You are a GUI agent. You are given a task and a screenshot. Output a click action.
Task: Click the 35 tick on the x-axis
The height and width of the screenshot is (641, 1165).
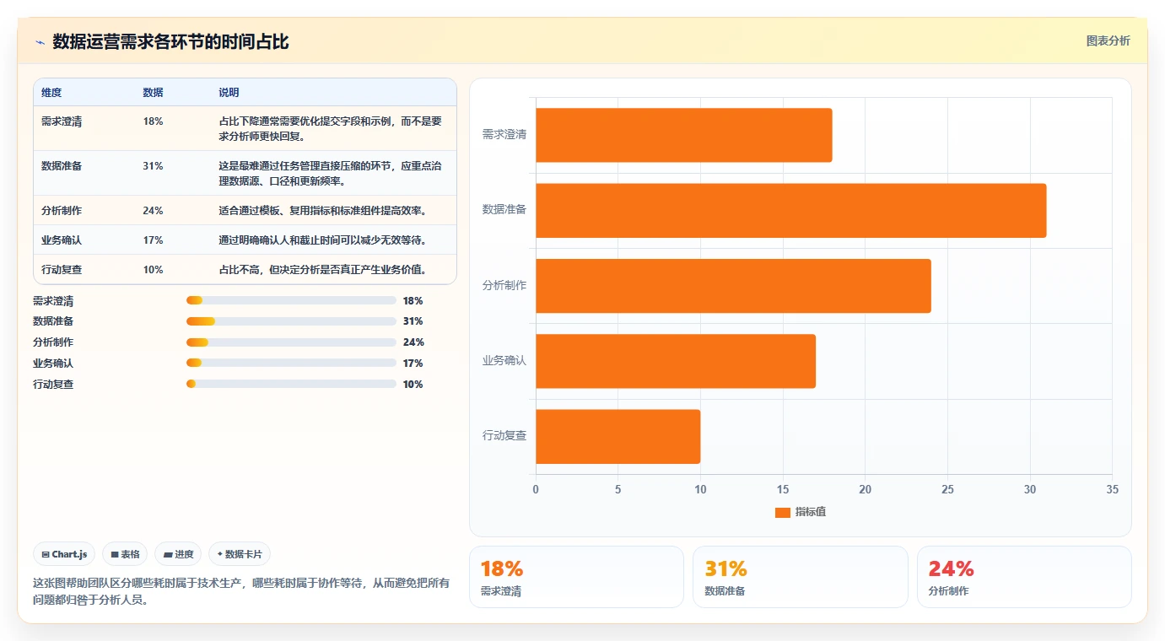(x=1112, y=489)
